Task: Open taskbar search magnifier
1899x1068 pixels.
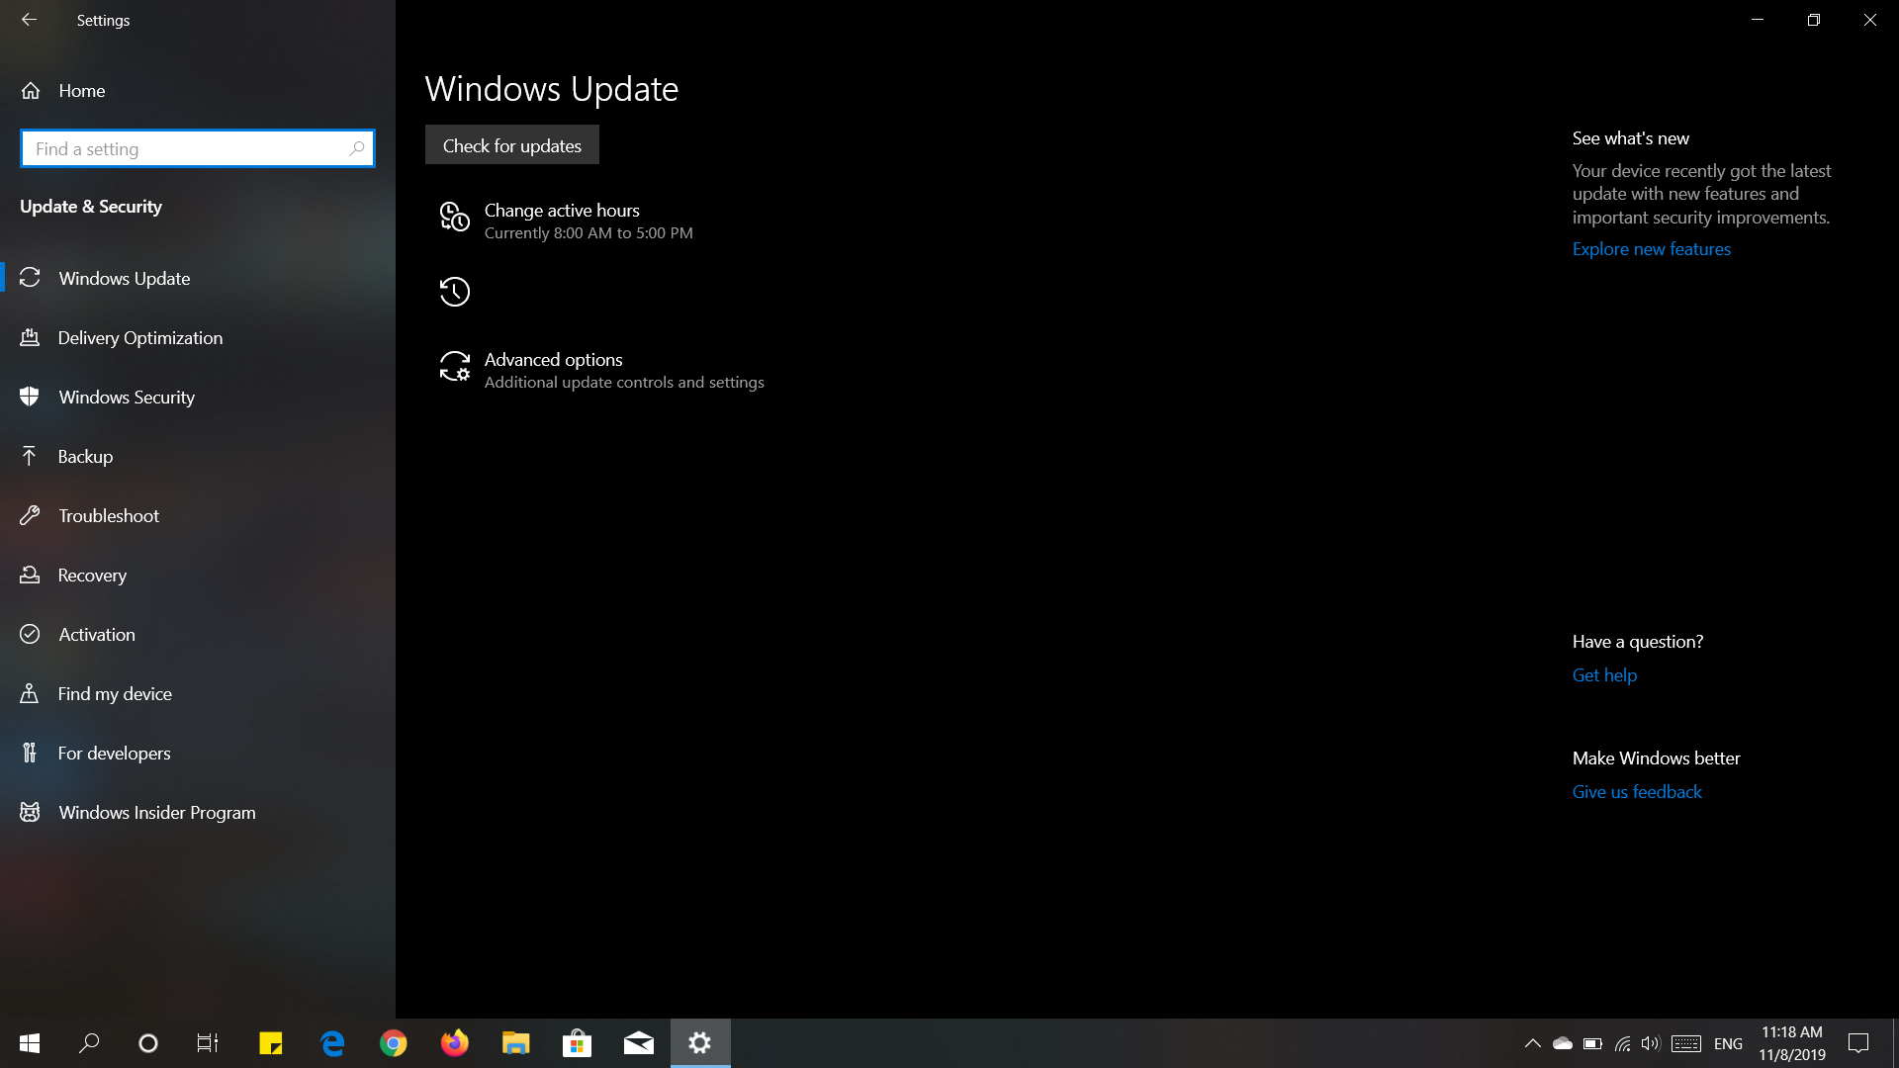Action: 89,1043
